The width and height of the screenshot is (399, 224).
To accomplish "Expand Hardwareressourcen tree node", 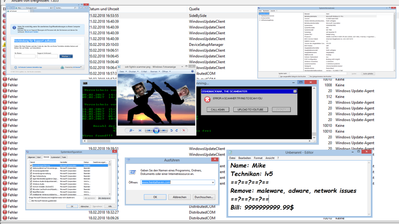I will (260, 16).
